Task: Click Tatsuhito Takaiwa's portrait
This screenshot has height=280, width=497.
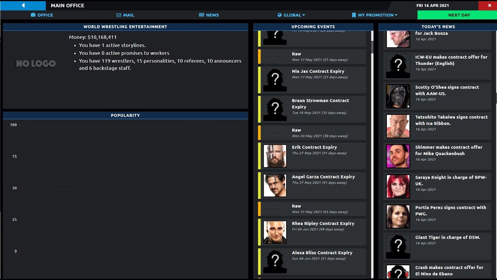Action: point(398,126)
